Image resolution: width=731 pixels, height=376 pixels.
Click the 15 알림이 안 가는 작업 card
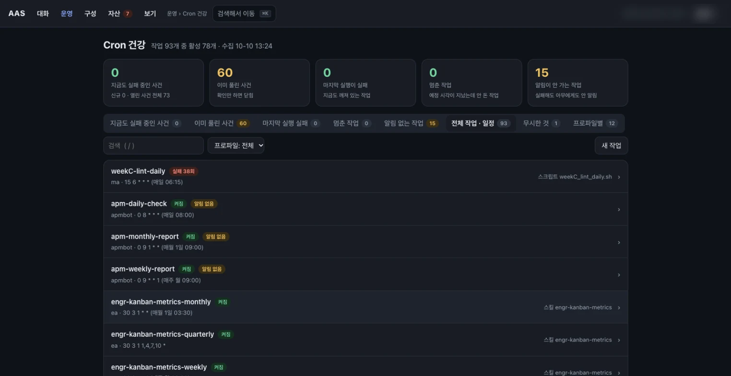(x=578, y=82)
